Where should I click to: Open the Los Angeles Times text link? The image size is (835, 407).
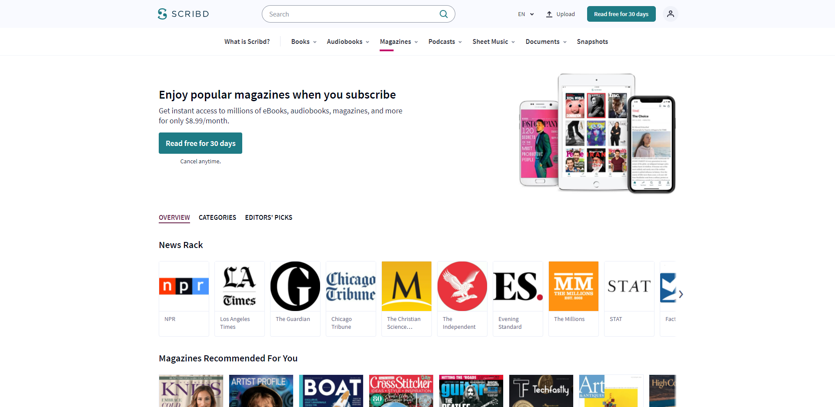tap(235, 323)
